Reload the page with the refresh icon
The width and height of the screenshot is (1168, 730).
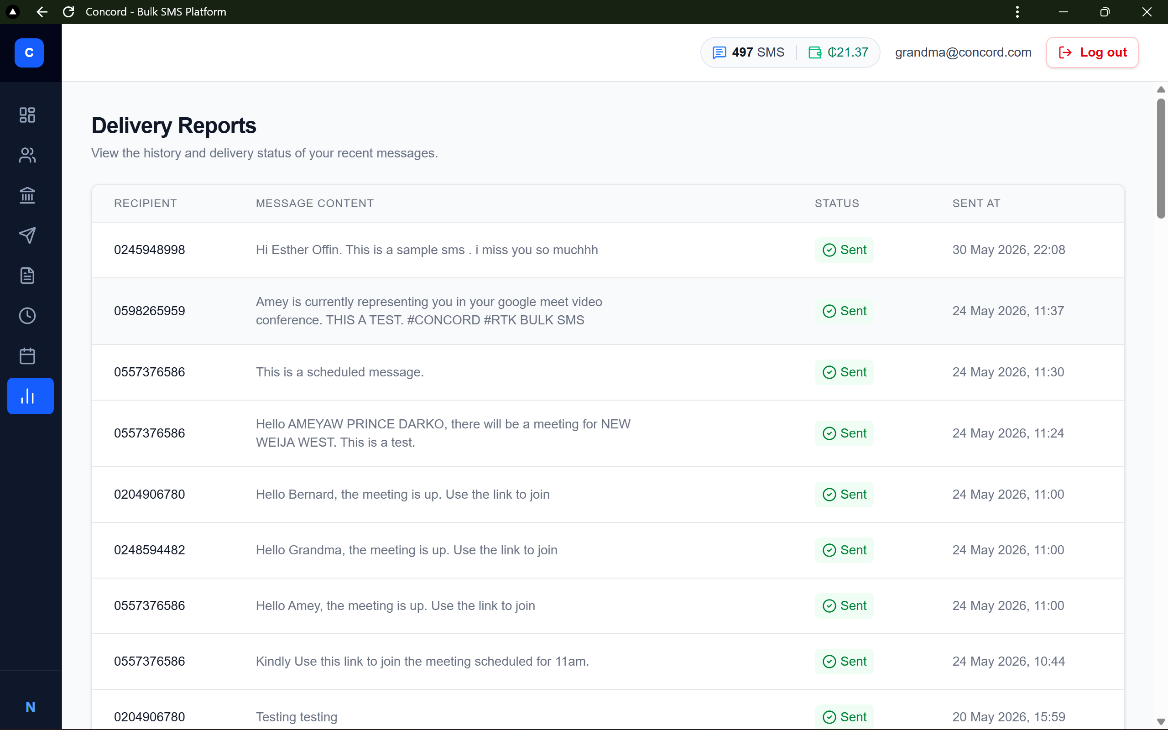pyautogui.click(x=68, y=11)
